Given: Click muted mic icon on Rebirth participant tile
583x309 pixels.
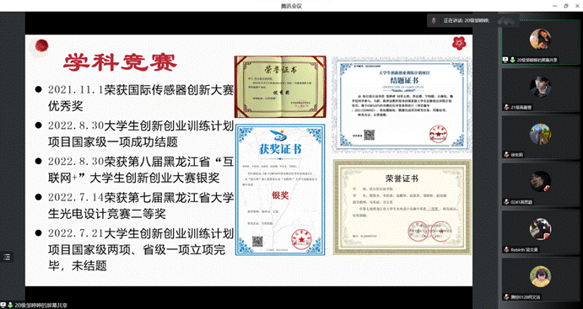Looking at the screenshot, I should click(x=506, y=250).
